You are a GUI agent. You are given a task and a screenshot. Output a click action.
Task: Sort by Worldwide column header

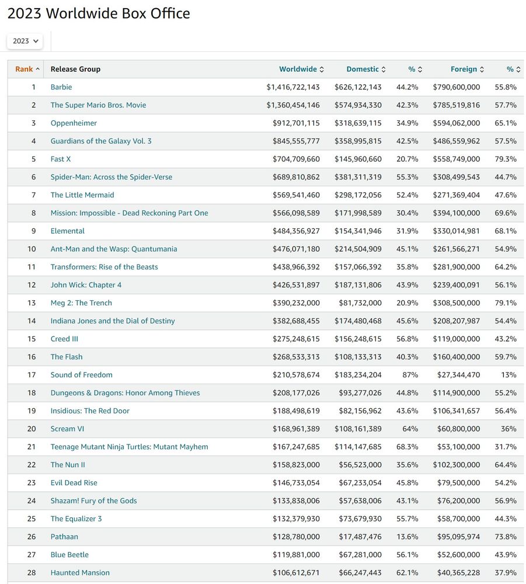(301, 69)
